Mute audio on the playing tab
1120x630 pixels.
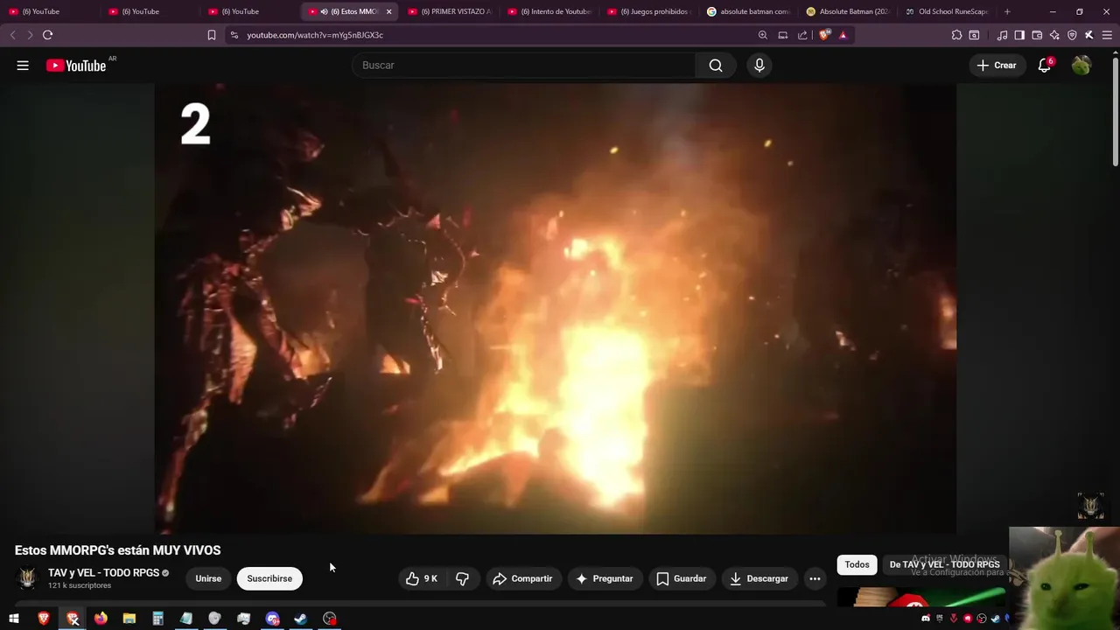pos(325,11)
